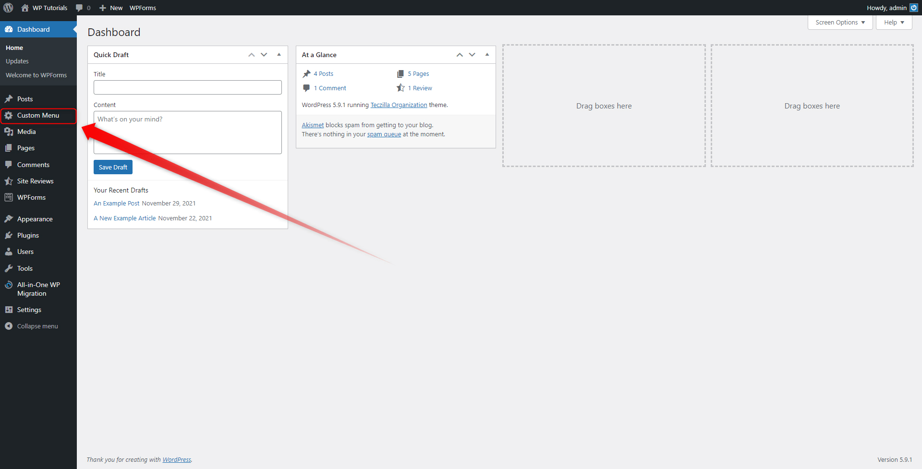Screen dimensions: 922x469
Task: Click the Comments bubble icon in sidebar
Action: click(x=9, y=165)
